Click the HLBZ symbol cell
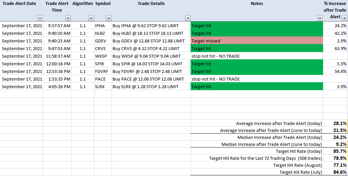 pos(103,33)
